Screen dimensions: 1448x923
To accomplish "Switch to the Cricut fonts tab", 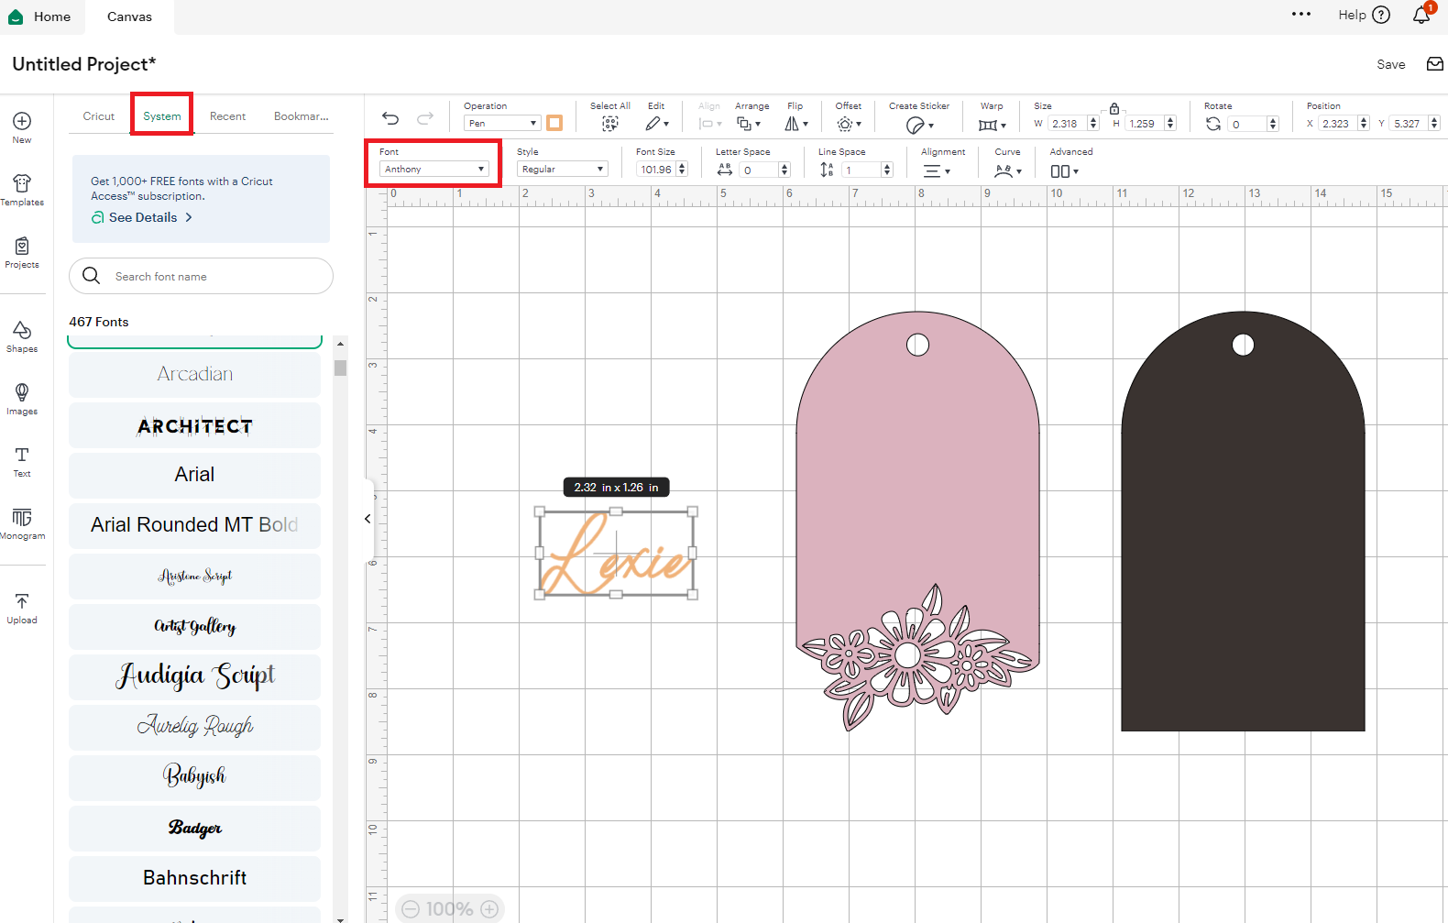I will pyautogui.click(x=99, y=116).
